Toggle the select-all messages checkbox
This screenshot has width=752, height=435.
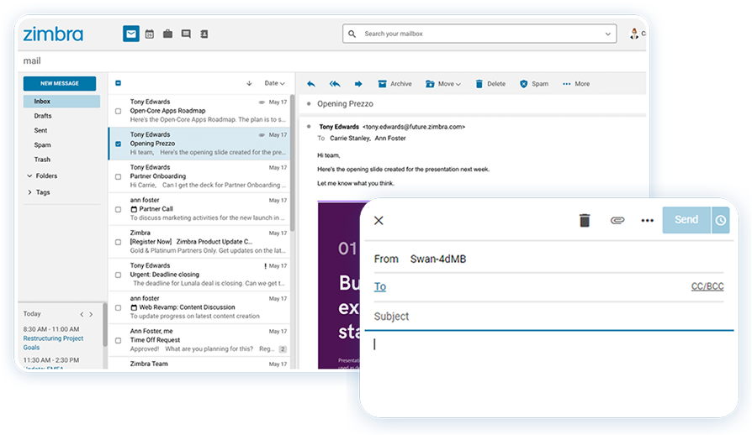coord(118,83)
